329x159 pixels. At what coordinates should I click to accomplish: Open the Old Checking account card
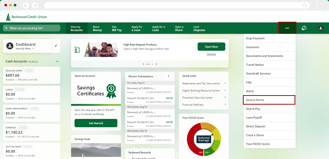coord(32,151)
